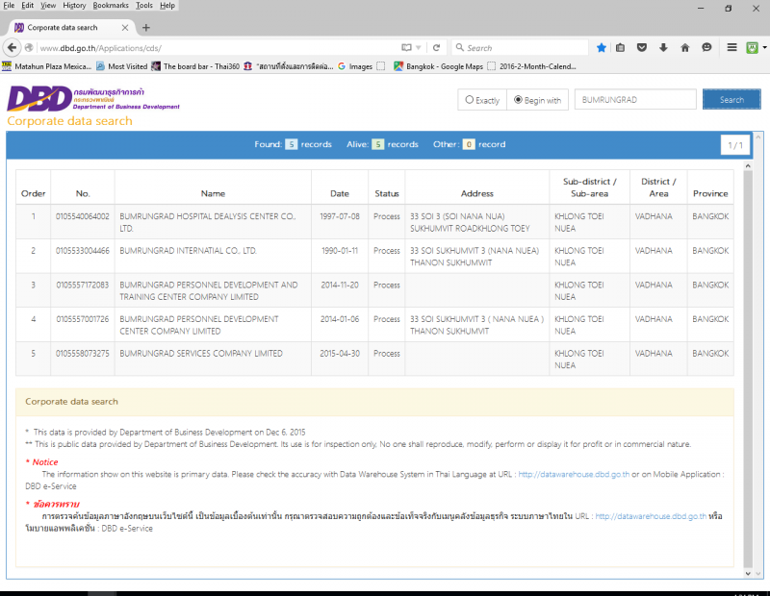
Task: Click BUMRUNGRAD SERVICES COMPANY LIMITED name
Action: (x=201, y=353)
